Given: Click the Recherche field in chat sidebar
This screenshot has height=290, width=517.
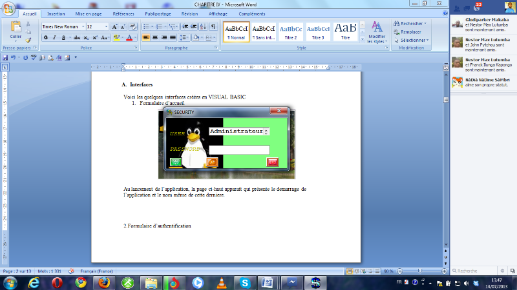Looking at the screenshot, I should point(481,271).
